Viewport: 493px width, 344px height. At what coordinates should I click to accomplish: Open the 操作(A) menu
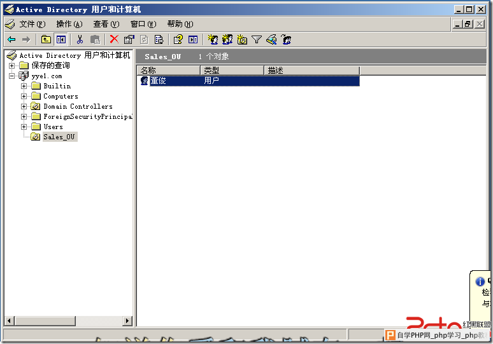pos(69,24)
